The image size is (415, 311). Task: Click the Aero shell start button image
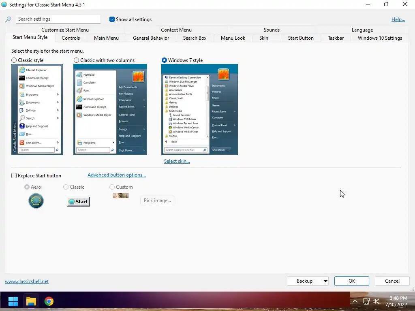tap(36, 201)
